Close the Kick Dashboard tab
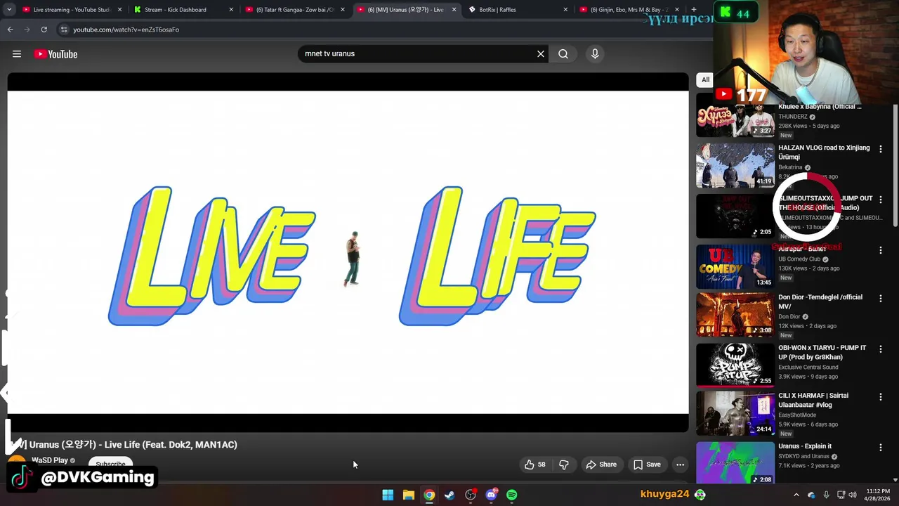899x506 pixels. pos(231,10)
